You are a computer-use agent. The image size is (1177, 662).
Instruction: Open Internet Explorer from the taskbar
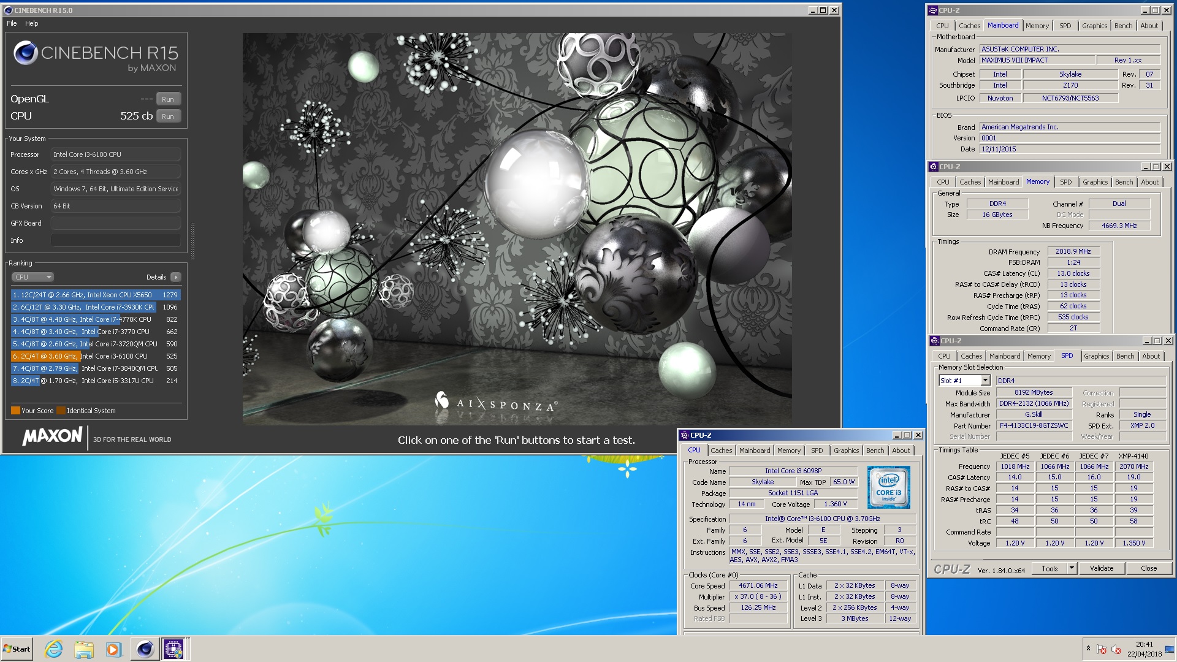[54, 649]
